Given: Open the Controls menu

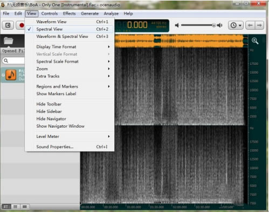Looking at the screenshot, I should click(x=50, y=14).
